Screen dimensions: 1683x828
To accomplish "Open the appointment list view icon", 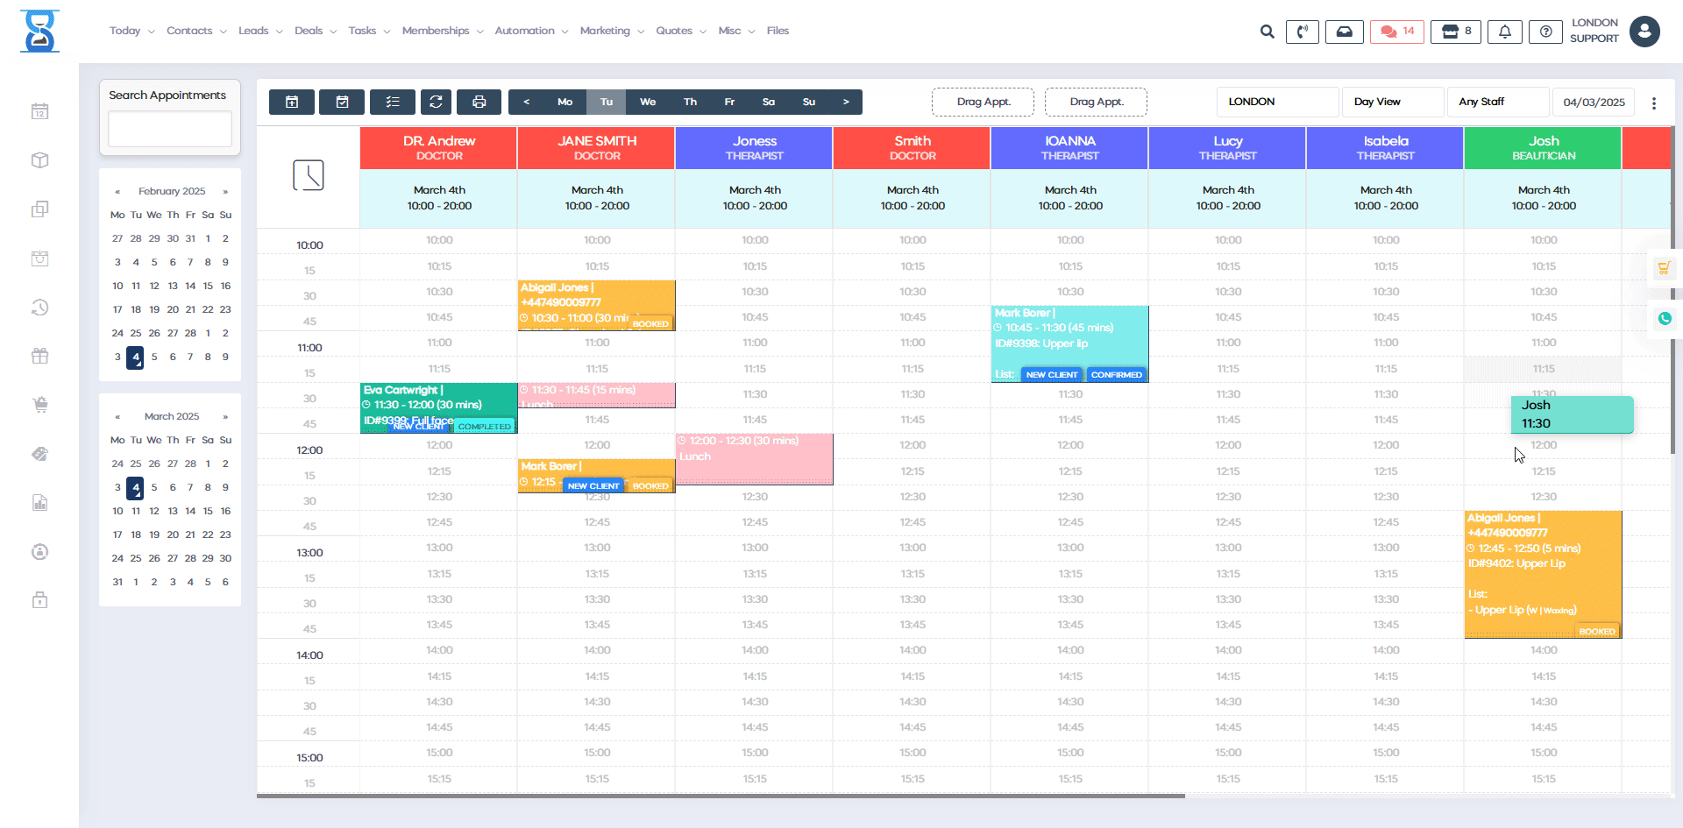I will [x=392, y=102].
